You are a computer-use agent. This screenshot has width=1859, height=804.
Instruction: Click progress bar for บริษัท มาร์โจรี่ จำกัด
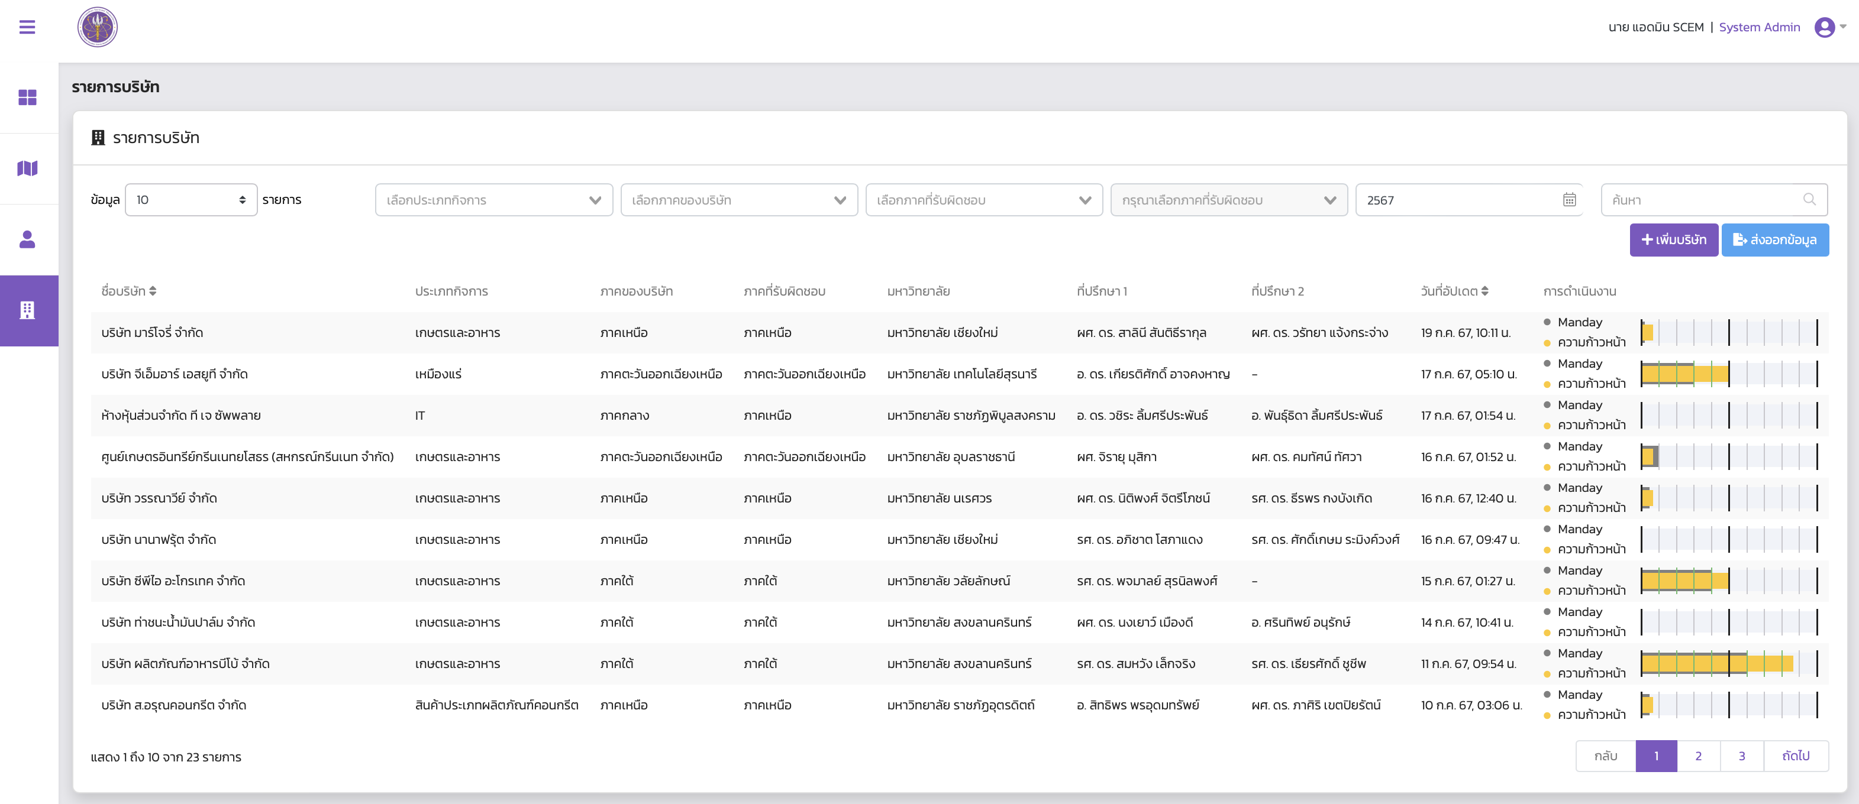pos(1729,332)
